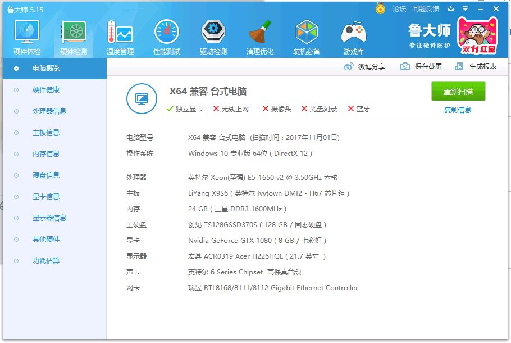Open 问题反馈 feedback link
This screenshot has width=511, height=343.
pos(426,9)
